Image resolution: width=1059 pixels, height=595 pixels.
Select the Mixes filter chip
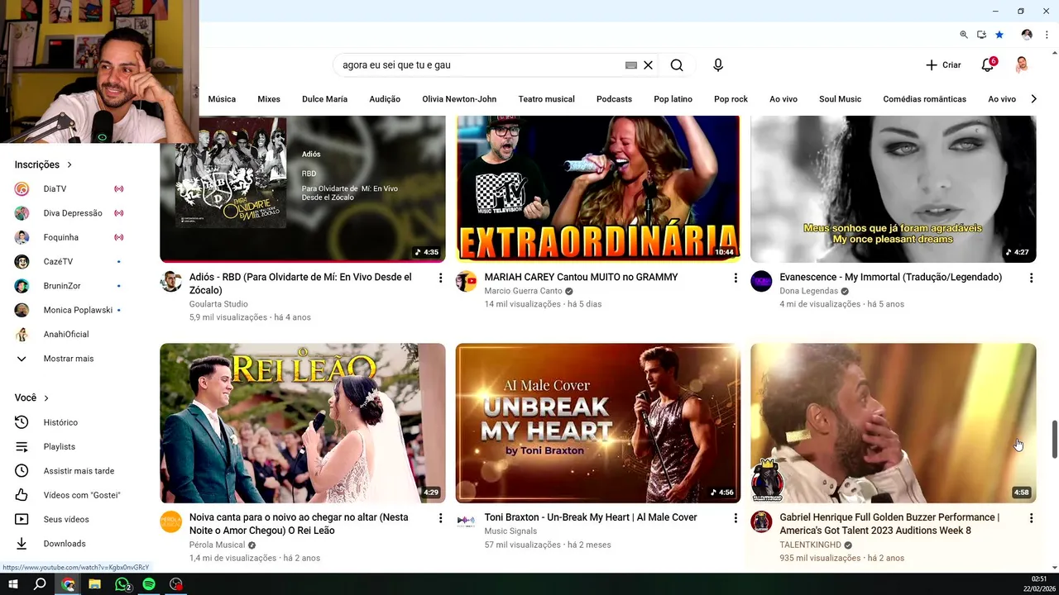[x=269, y=99]
